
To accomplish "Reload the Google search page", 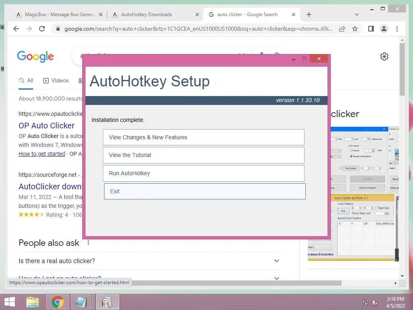I will point(42,29).
